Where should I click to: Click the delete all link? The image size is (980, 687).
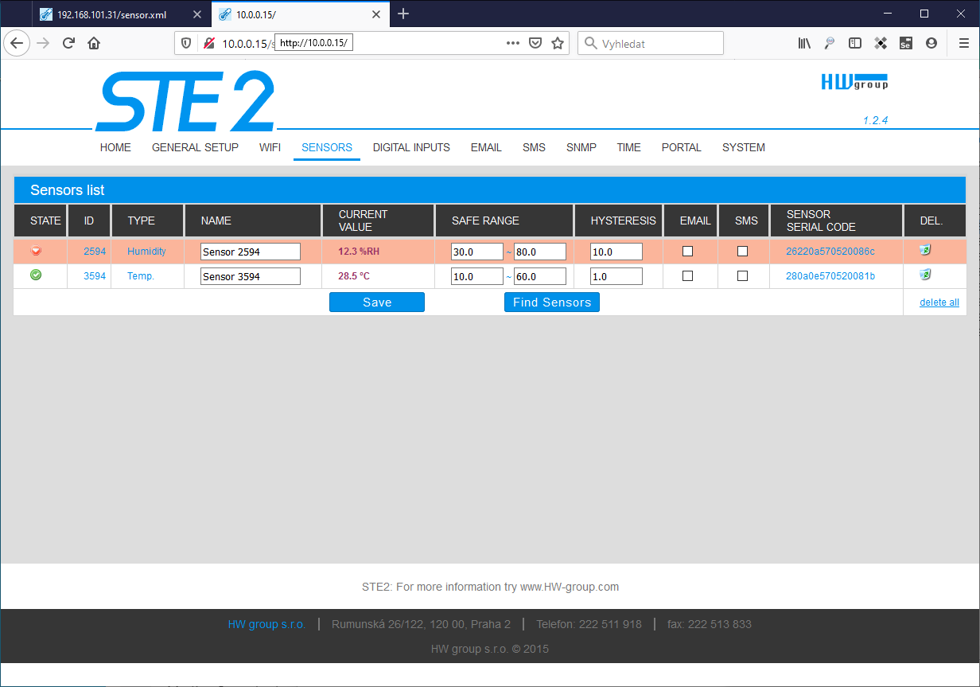939,303
